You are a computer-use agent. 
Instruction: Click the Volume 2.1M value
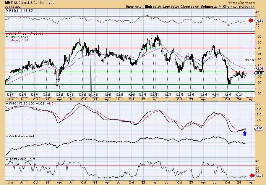(x=211, y=7)
